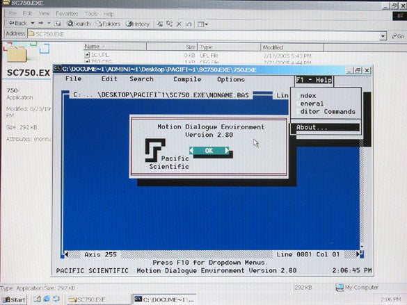Click the Explorer title bar folder icon
407x305 pixels.
pos(6,3)
